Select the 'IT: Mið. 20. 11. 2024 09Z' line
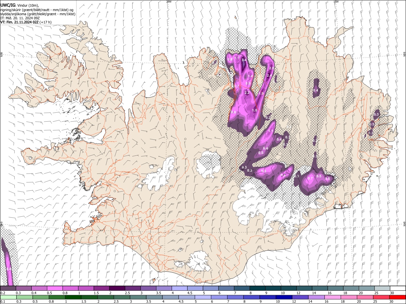Viewport: 406px width, 304px height. pyautogui.click(x=20, y=18)
